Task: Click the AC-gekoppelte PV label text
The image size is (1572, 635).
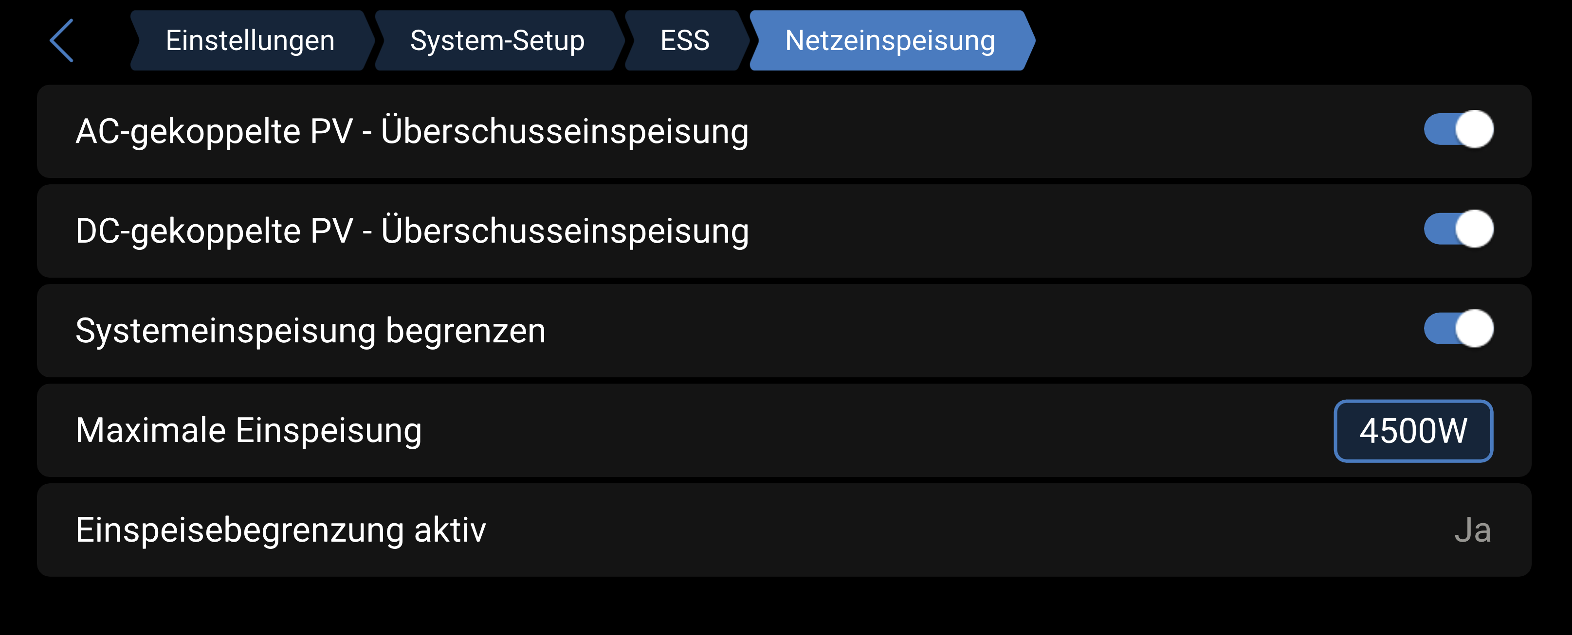Action: 412,131
